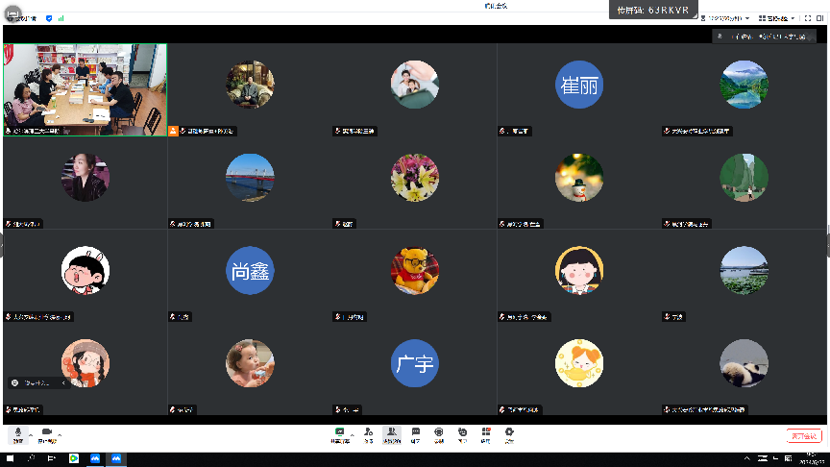Collapse the emoji reaction bar arrow
830x467 pixels.
click(63, 382)
